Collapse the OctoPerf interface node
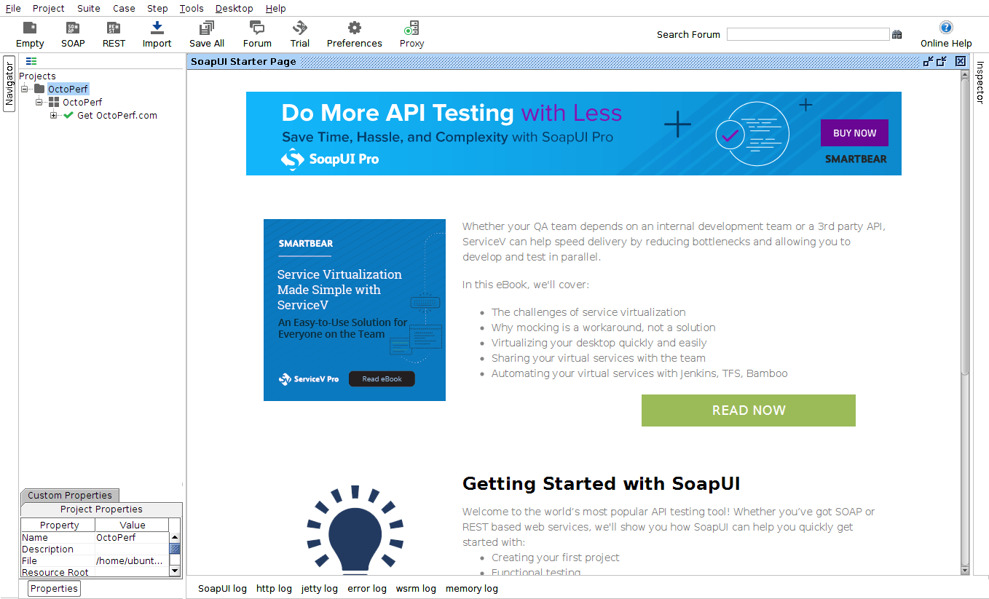The height and width of the screenshot is (599, 989). (x=38, y=102)
